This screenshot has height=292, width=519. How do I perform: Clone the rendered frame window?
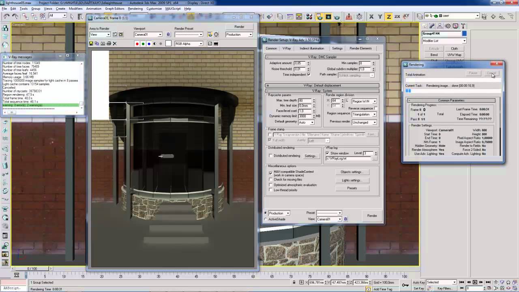click(103, 43)
